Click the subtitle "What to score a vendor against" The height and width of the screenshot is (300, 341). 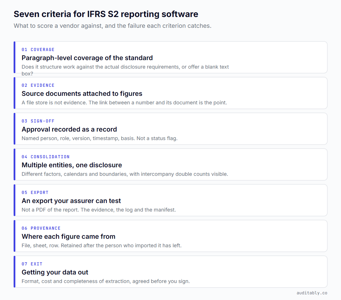point(58,26)
